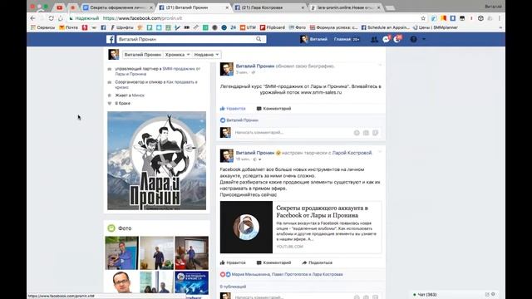Click in Facebook search field

click(x=186, y=39)
